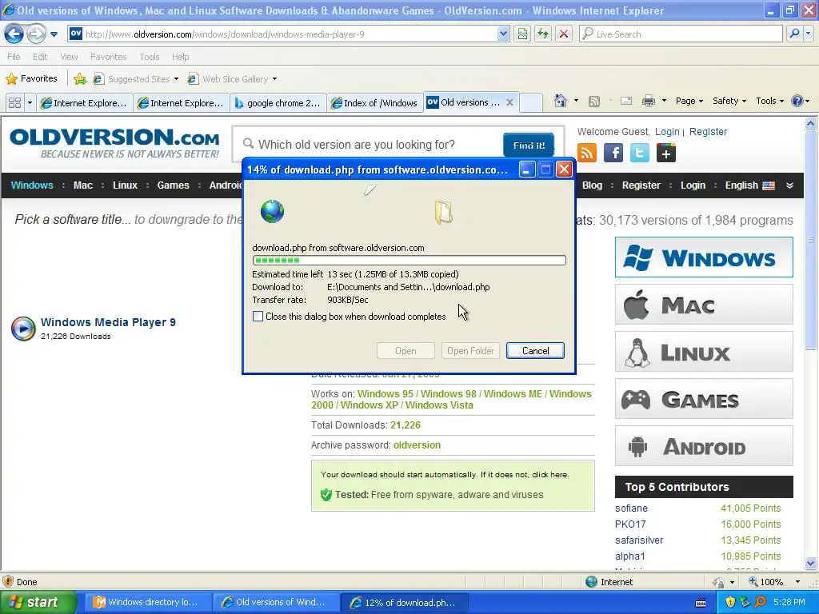Screen dimensions: 819x614
Task: Open the Help menu
Action: click(180, 57)
